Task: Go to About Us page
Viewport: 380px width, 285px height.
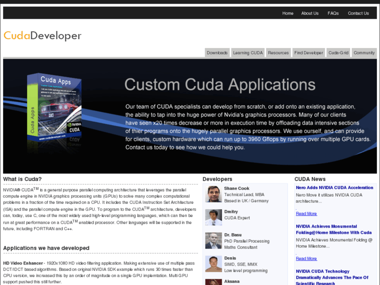Action: pyautogui.click(x=310, y=14)
